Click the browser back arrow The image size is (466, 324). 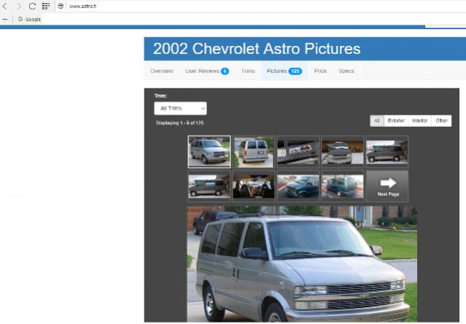coord(5,6)
